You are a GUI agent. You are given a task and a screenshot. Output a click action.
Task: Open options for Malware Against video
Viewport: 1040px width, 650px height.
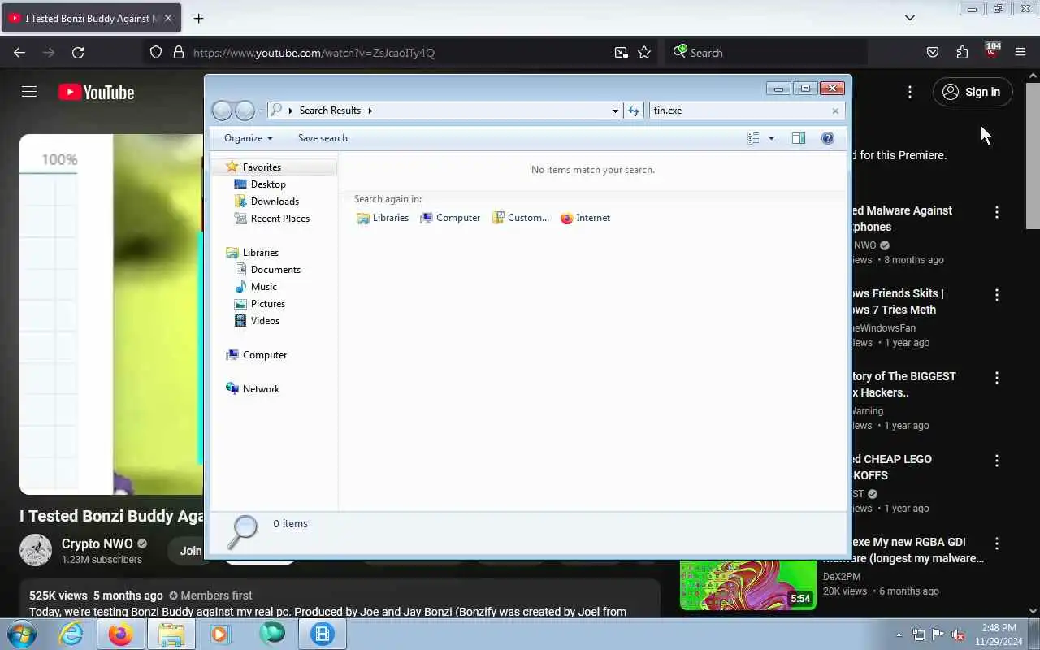(x=997, y=212)
